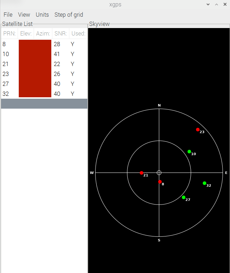Click the SNR column header
The width and height of the screenshot is (230, 273).
[x=61, y=33]
